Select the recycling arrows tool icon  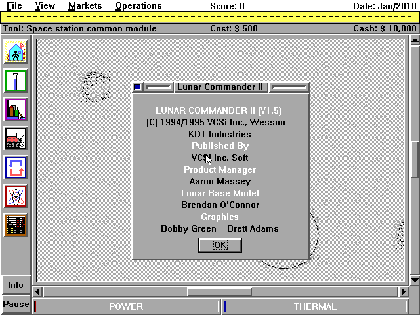16,167
